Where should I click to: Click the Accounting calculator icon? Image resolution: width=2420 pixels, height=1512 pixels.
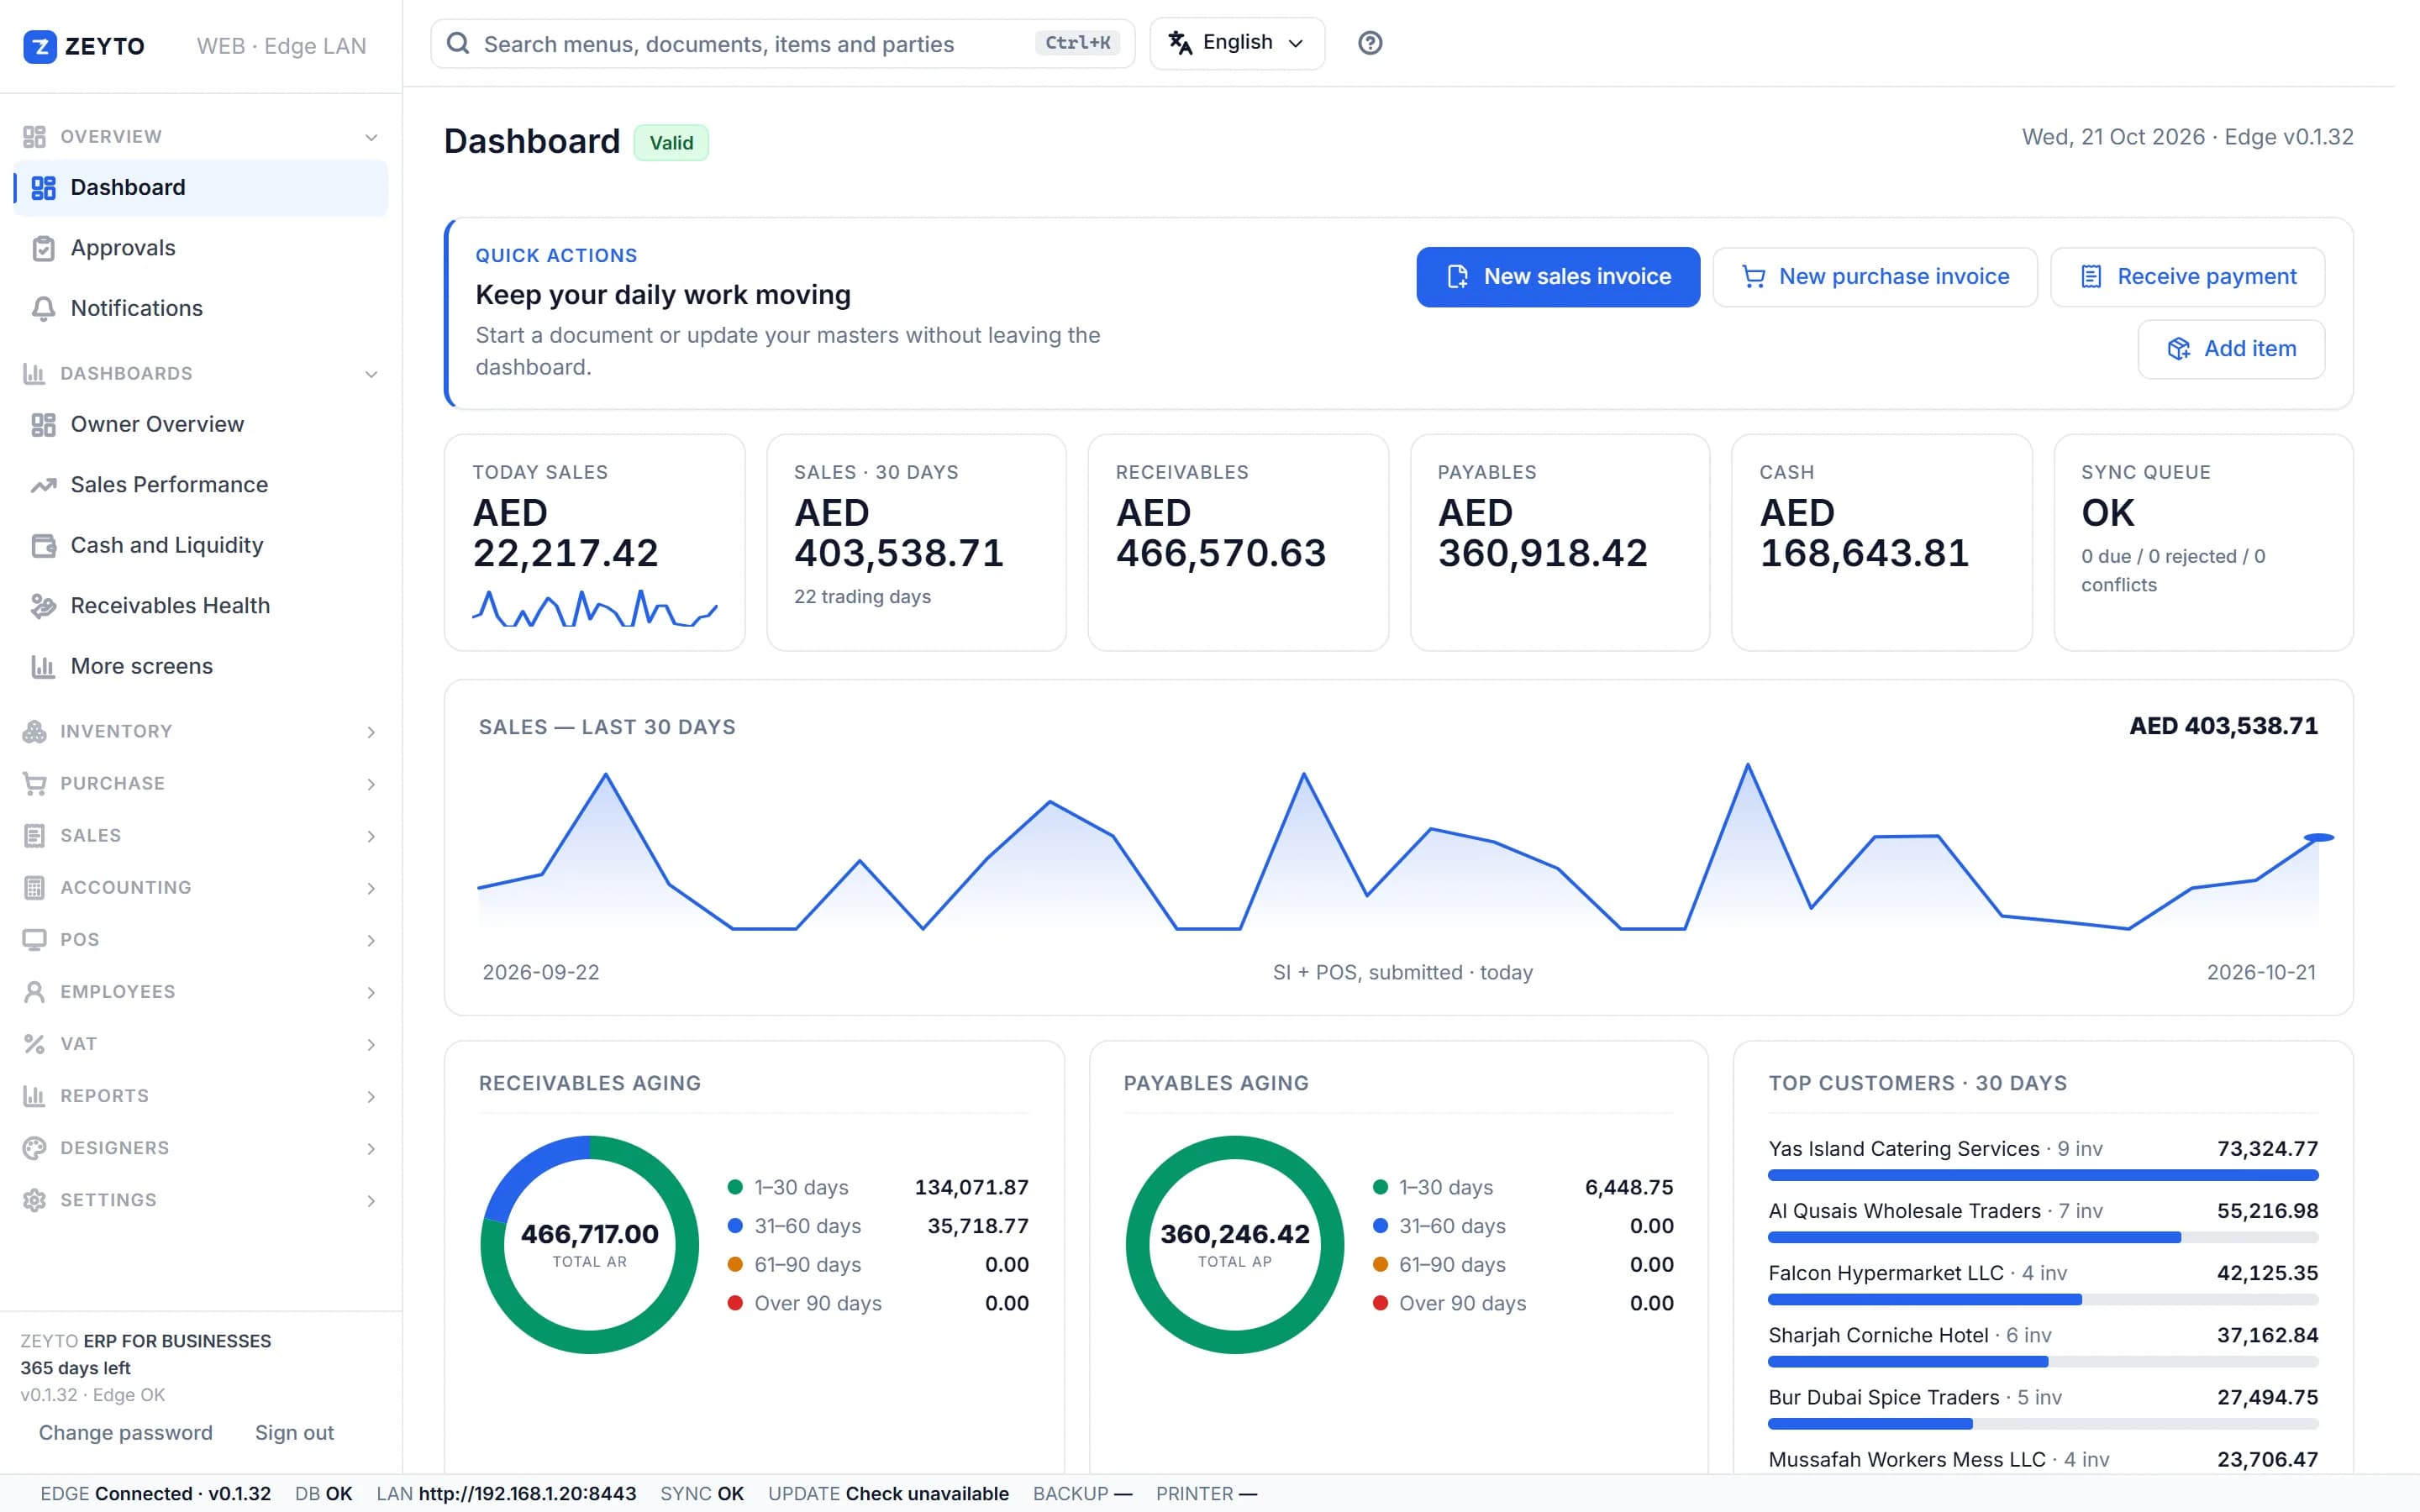point(34,888)
